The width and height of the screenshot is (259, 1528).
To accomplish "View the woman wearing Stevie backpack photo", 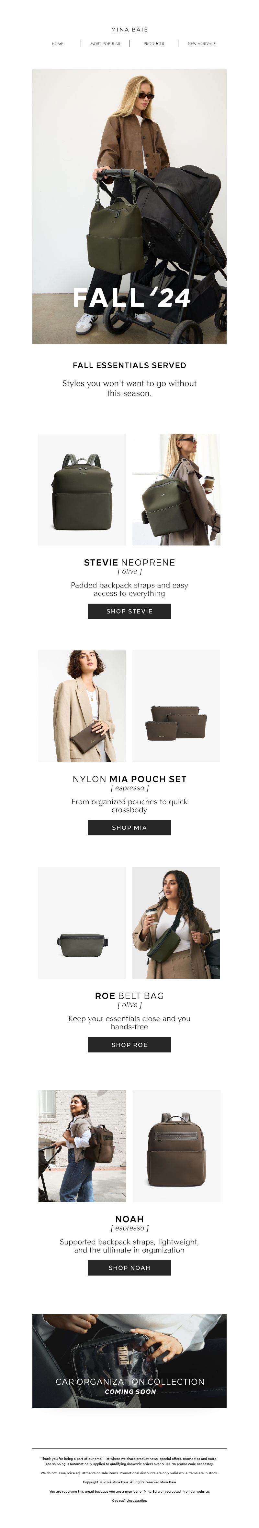I will (176, 489).
